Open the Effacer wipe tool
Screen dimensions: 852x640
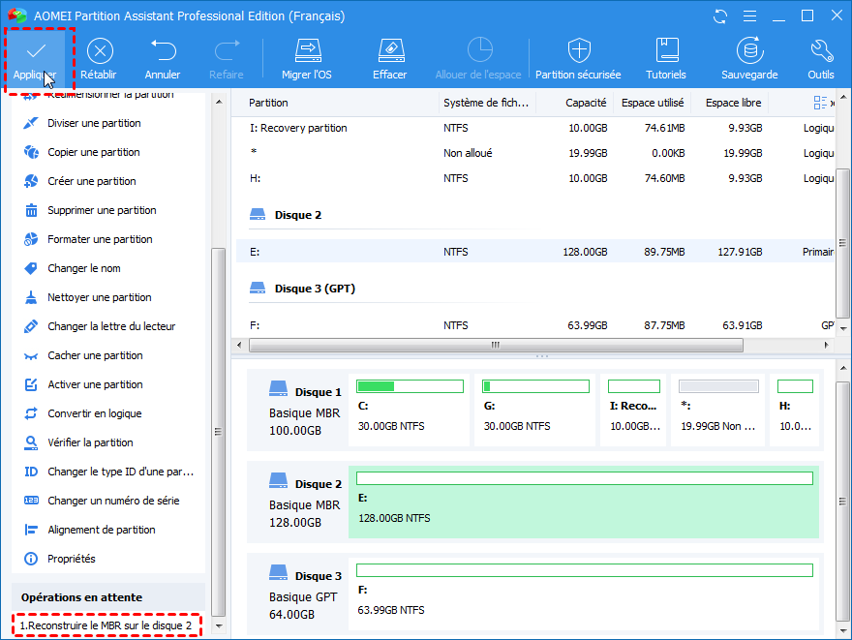click(x=389, y=58)
